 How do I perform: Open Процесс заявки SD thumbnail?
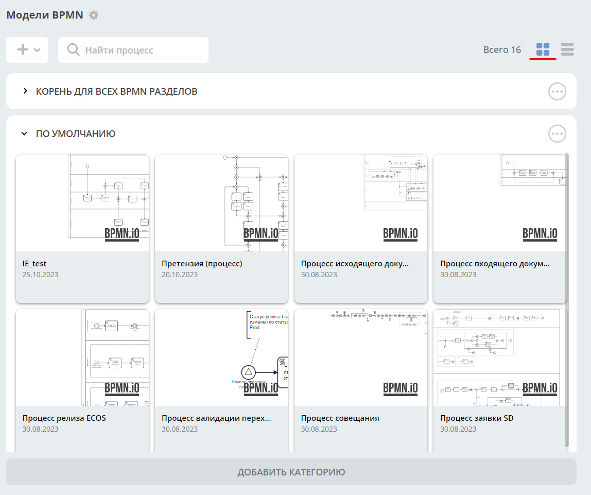pyautogui.click(x=500, y=357)
